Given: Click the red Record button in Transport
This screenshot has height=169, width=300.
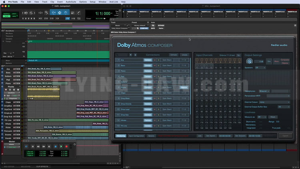Looking at the screenshot, I should [66, 147].
